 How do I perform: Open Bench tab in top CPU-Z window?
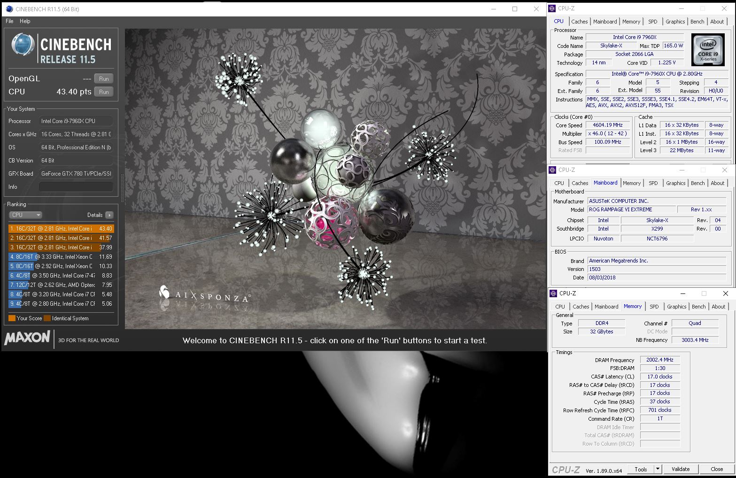pyautogui.click(x=697, y=22)
